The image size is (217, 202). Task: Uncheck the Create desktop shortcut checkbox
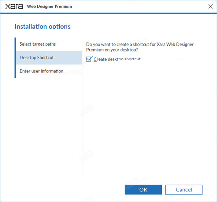pos(89,59)
